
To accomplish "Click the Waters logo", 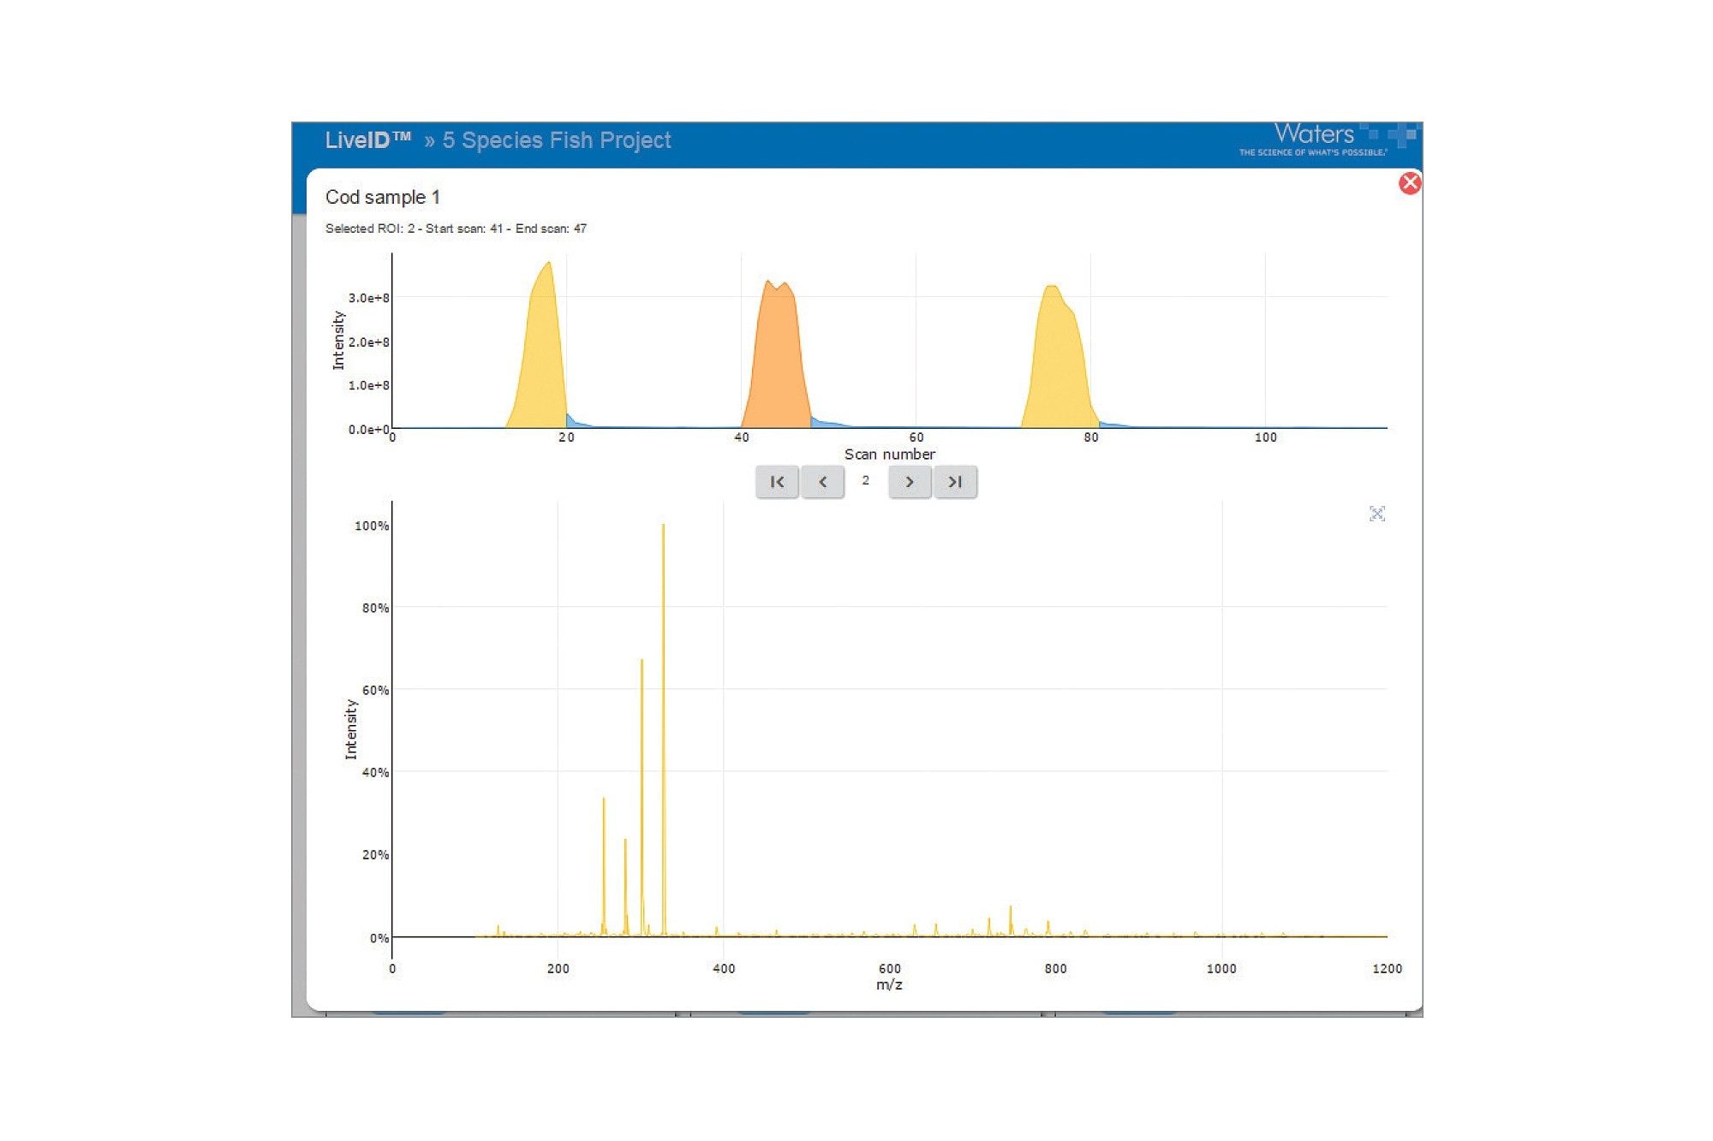I will (x=1329, y=139).
